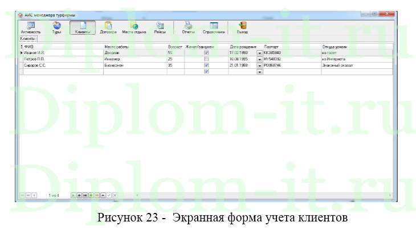Select the Клиенты tab label
The image size is (416, 234).
coord(28,39)
